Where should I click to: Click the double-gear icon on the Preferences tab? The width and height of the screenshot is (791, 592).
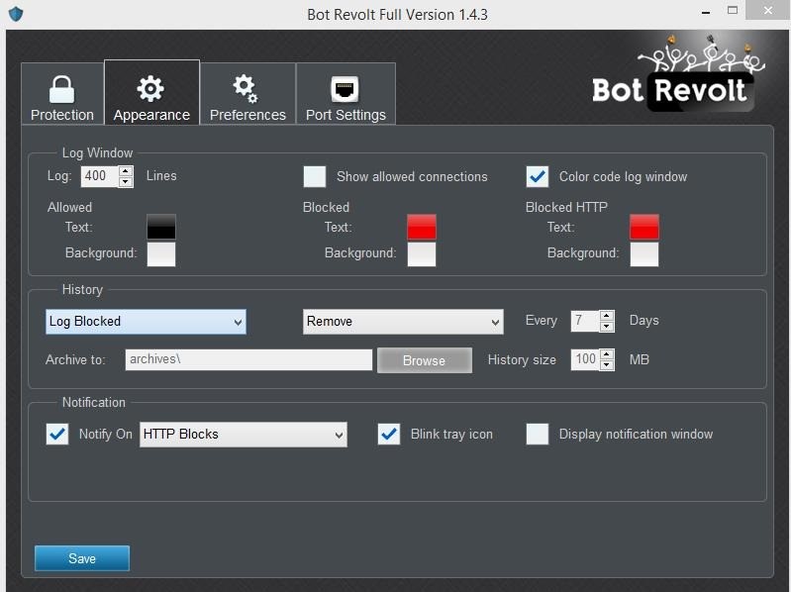pos(246,89)
